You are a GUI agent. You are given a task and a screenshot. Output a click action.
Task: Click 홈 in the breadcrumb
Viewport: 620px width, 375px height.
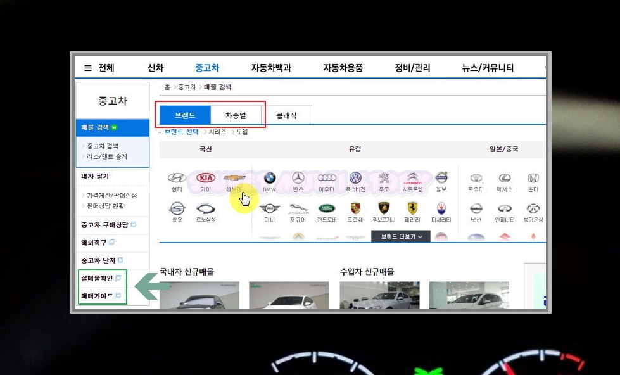[167, 87]
